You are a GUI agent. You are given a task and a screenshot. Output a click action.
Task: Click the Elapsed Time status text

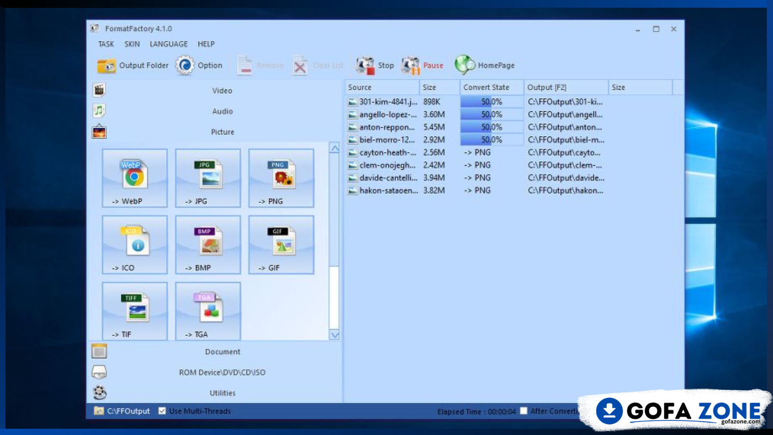tap(476, 412)
